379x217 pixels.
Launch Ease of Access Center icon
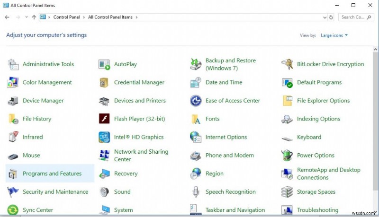196,101
